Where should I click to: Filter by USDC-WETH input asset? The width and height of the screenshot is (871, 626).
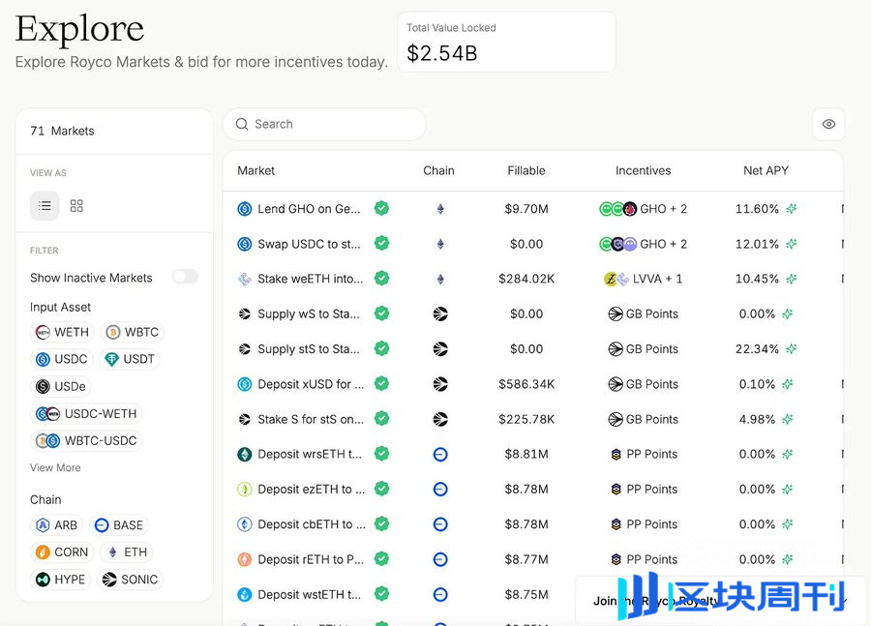coord(86,414)
